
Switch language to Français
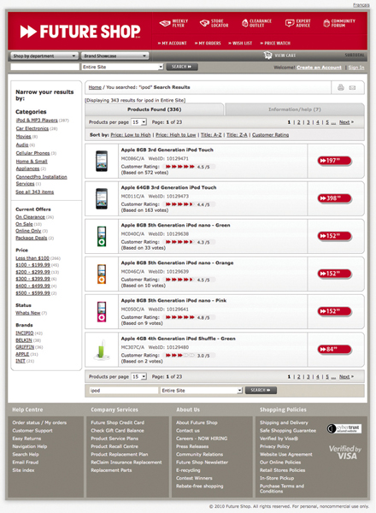pyautogui.click(x=361, y=5)
